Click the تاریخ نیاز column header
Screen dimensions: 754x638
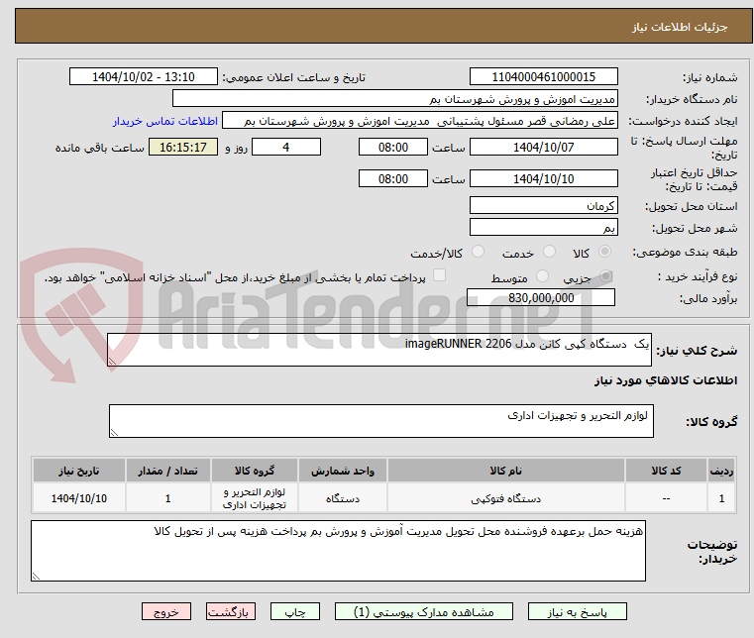click(79, 471)
